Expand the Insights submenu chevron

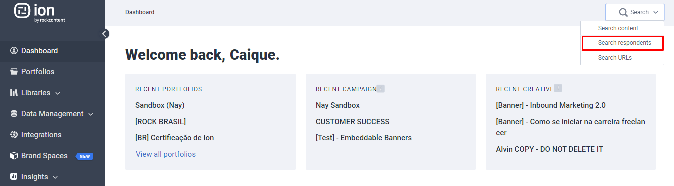point(55,177)
